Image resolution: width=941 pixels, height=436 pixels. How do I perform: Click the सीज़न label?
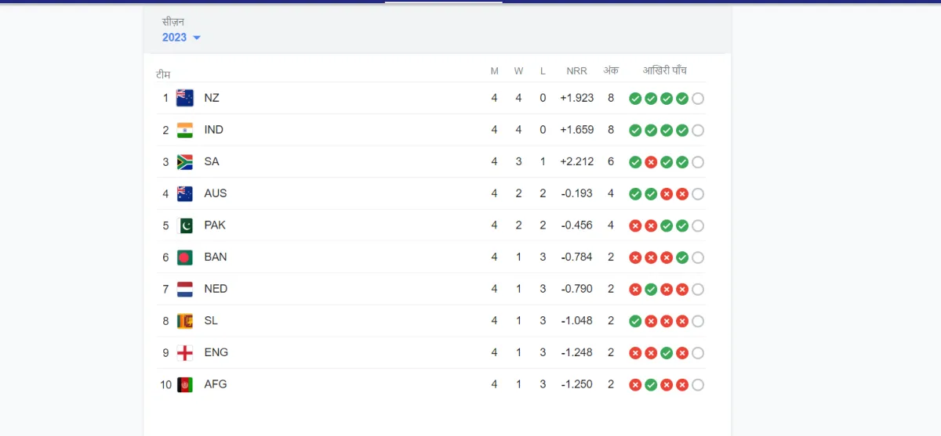coord(173,22)
